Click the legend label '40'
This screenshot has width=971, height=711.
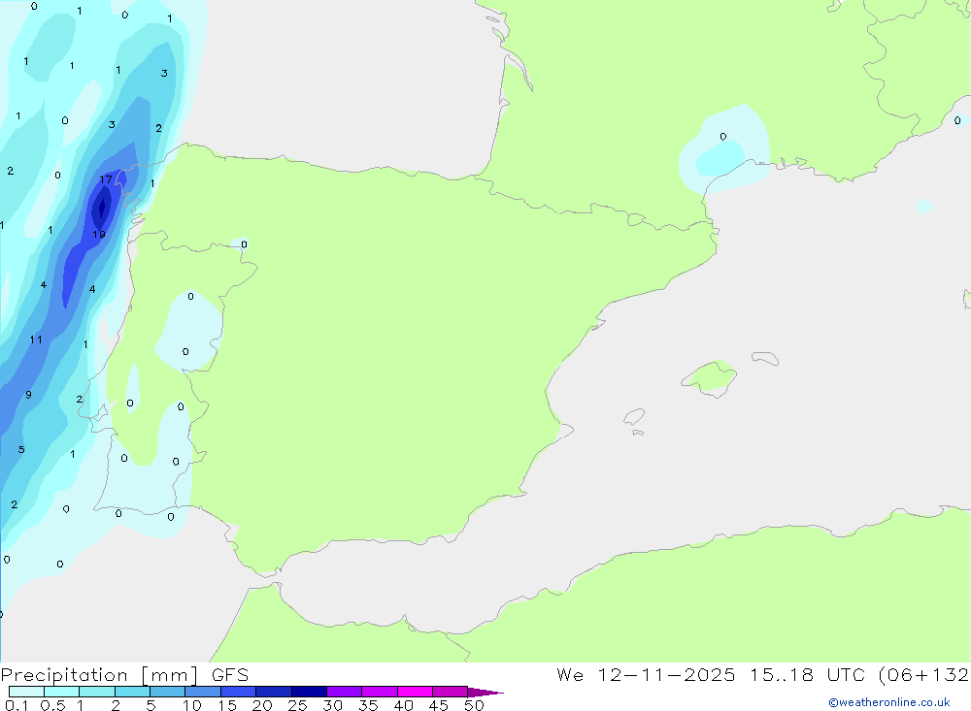[x=403, y=705]
